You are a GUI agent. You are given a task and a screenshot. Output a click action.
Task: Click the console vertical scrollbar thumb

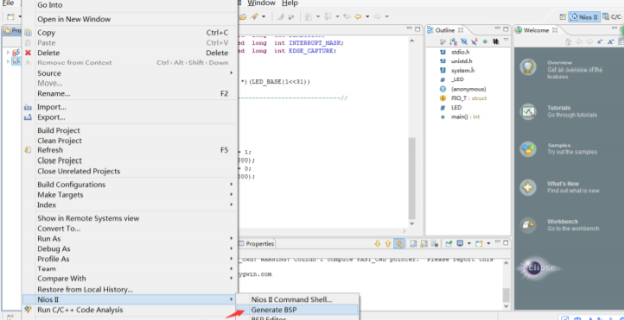click(506, 295)
